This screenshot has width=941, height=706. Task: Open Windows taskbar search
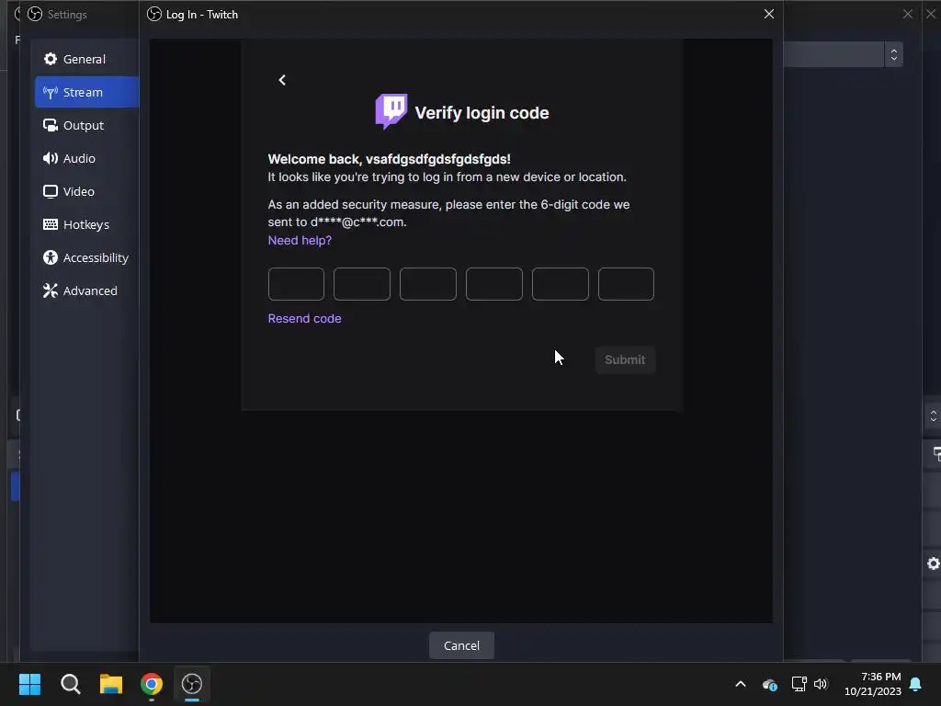70,684
